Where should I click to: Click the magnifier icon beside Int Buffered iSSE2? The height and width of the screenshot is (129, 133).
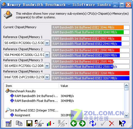(x=8, y=110)
